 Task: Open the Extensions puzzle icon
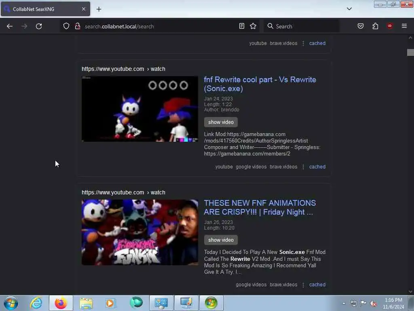[375, 26]
